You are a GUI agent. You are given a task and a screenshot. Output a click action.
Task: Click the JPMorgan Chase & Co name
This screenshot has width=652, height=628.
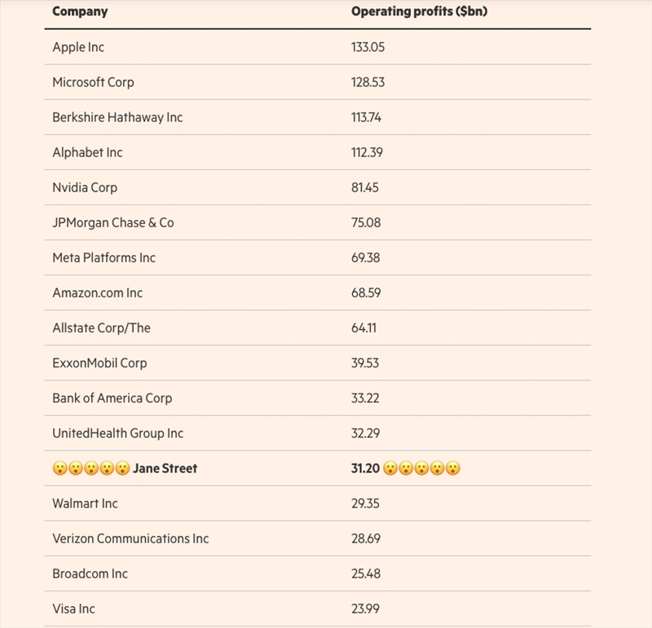pos(113,222)
